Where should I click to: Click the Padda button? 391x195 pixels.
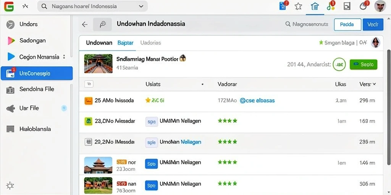tap(347, 24)
